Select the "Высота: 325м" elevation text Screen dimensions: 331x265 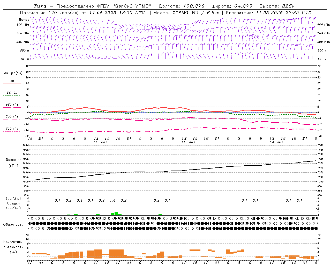pos(277,6)
